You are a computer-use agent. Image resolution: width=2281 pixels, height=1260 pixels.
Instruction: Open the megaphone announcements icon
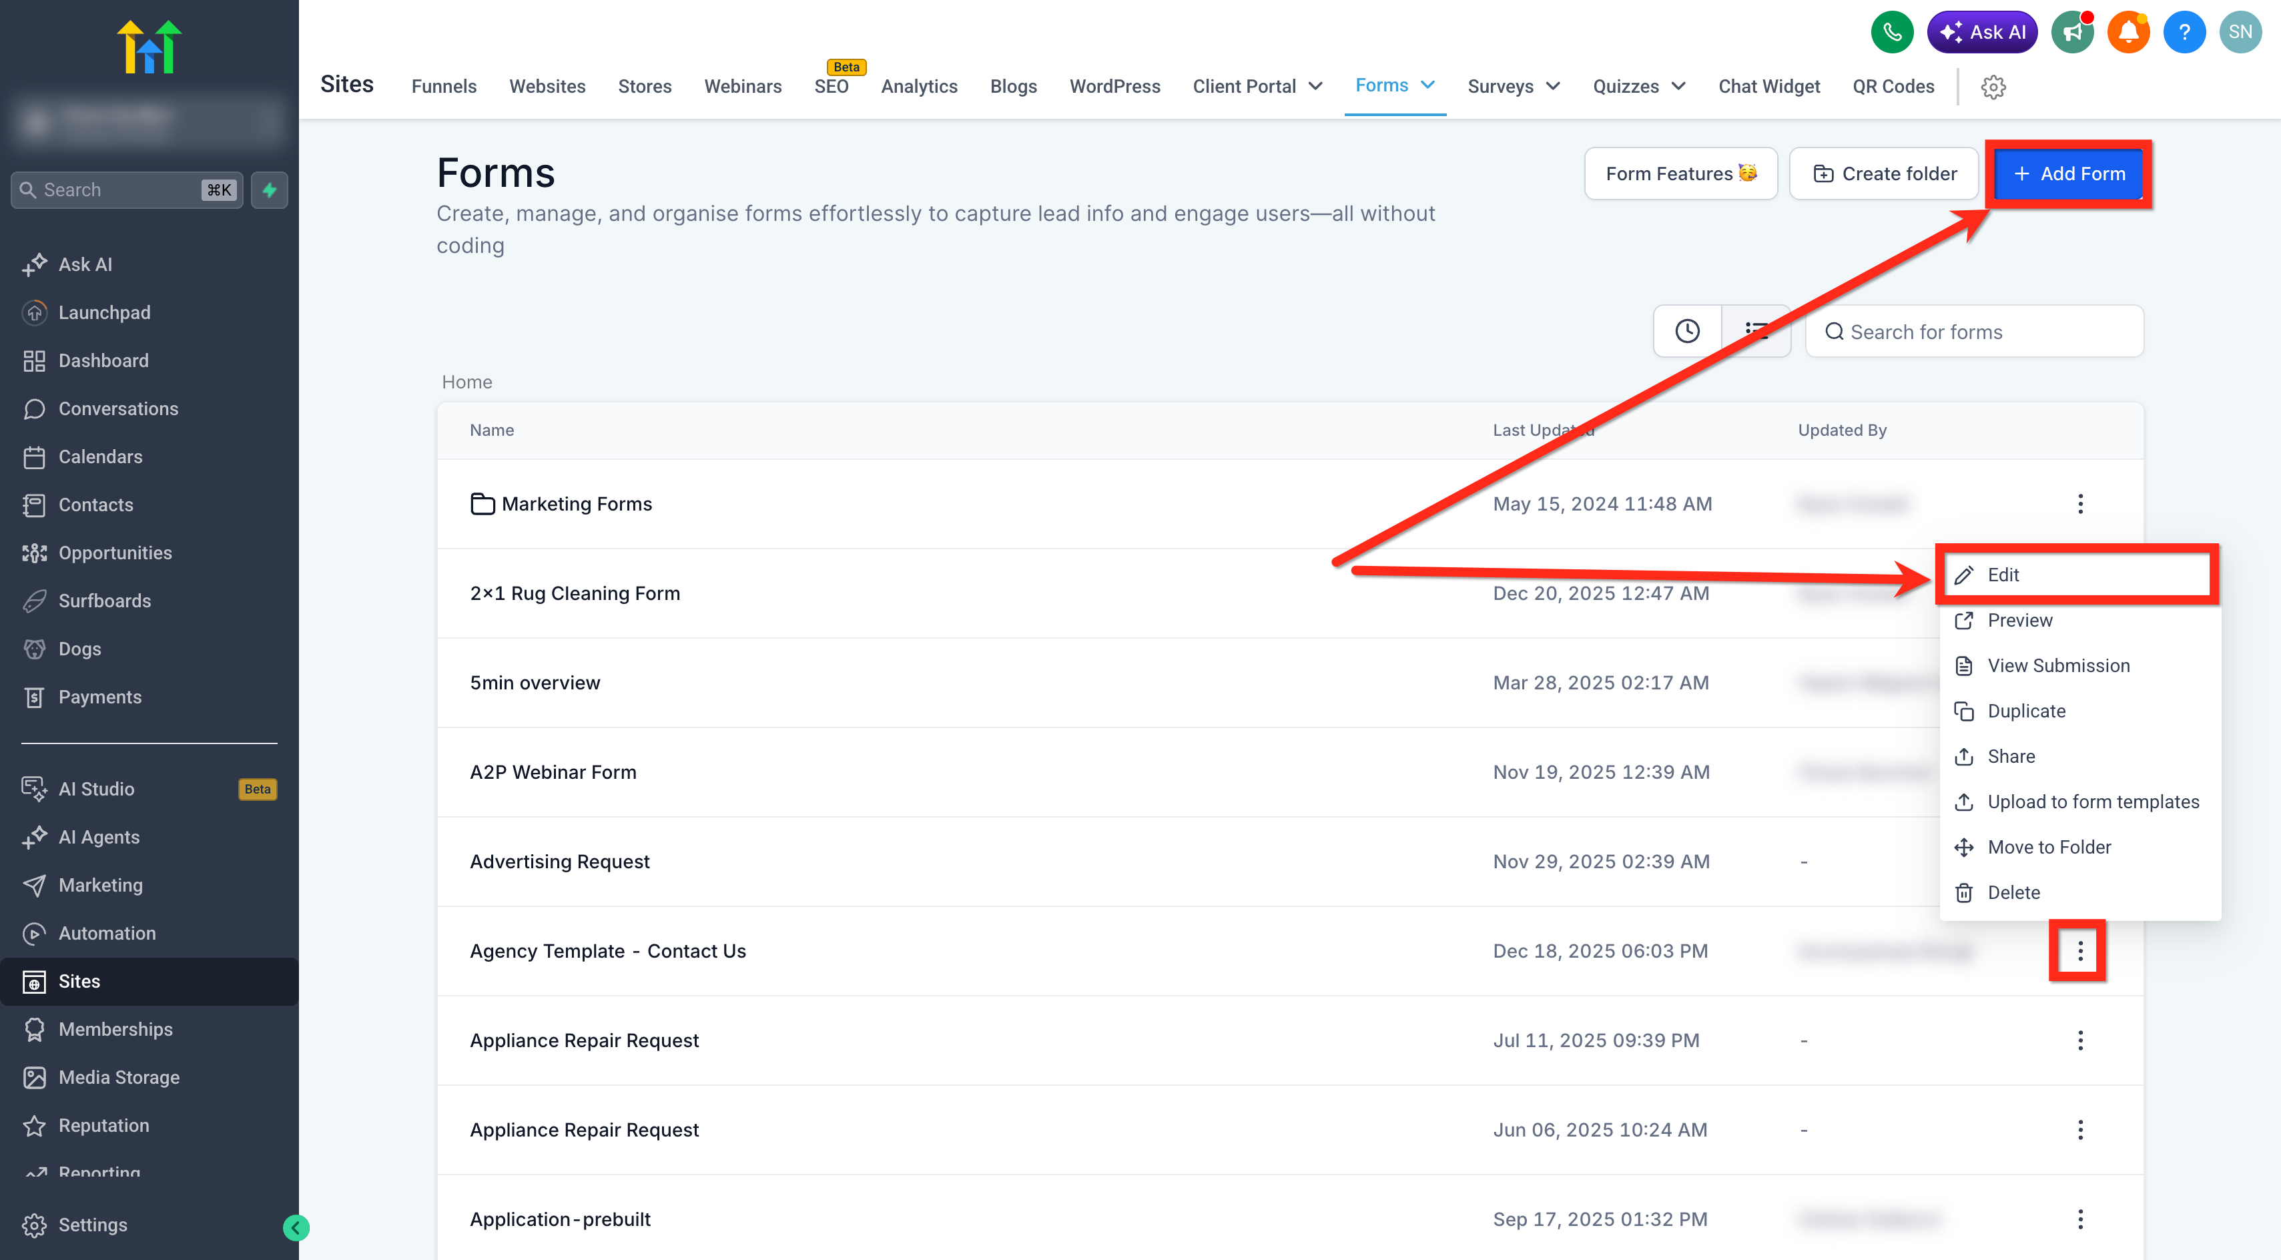[x=2072, y=33]
